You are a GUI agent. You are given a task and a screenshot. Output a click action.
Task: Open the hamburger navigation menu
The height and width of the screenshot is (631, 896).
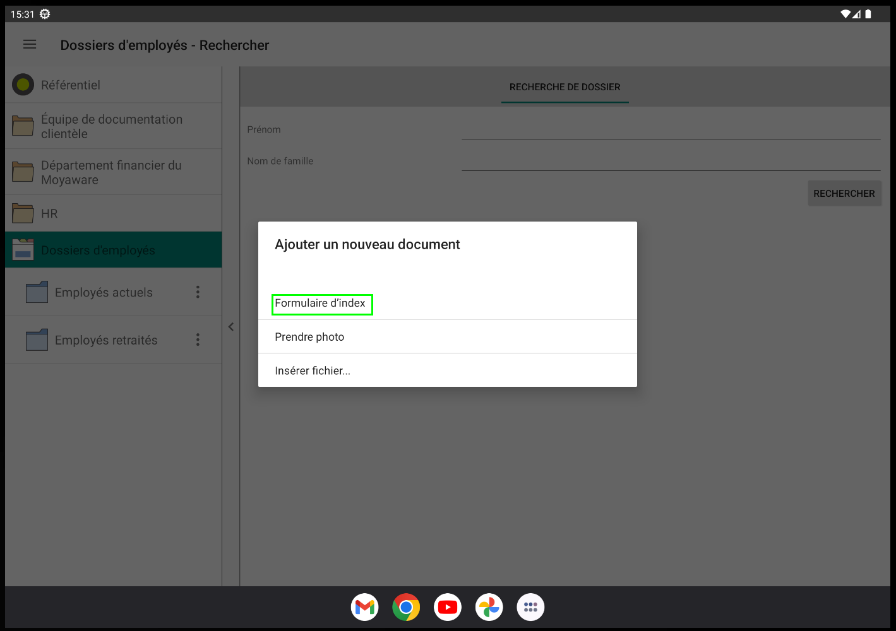(x=30, y=45)
